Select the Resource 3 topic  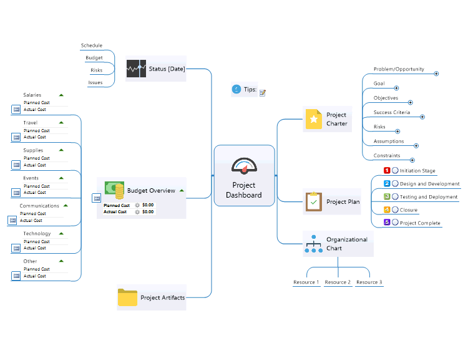point(369,282)
